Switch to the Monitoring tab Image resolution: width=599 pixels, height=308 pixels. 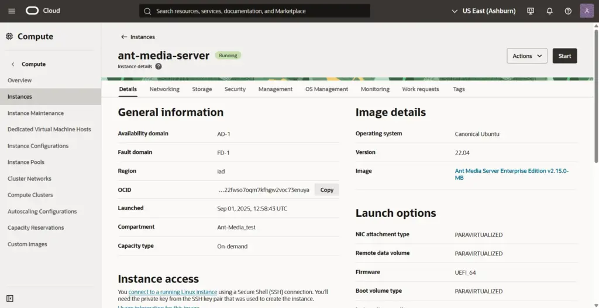(375, 89)
